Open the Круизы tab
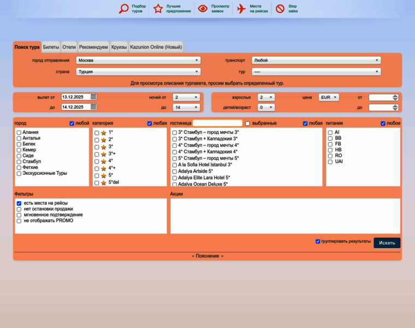 (119, 47)
